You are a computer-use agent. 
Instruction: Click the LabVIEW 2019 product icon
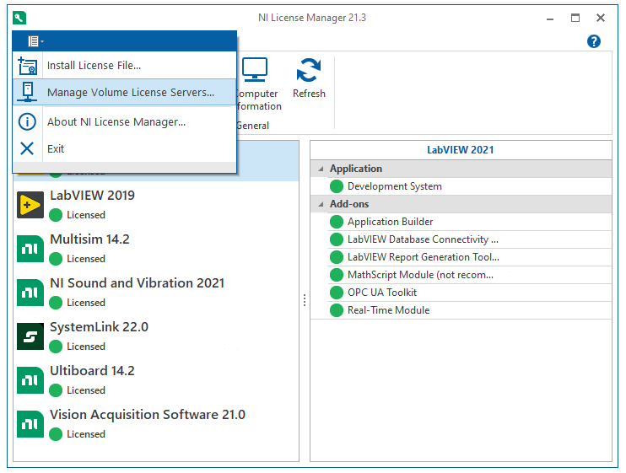click(30, 205)
